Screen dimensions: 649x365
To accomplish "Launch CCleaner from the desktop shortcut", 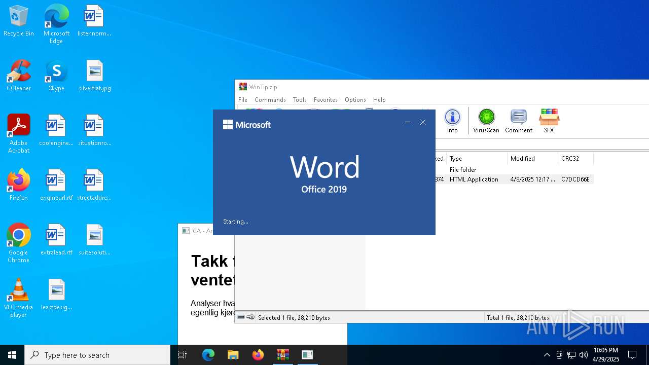I will (19, 76).
